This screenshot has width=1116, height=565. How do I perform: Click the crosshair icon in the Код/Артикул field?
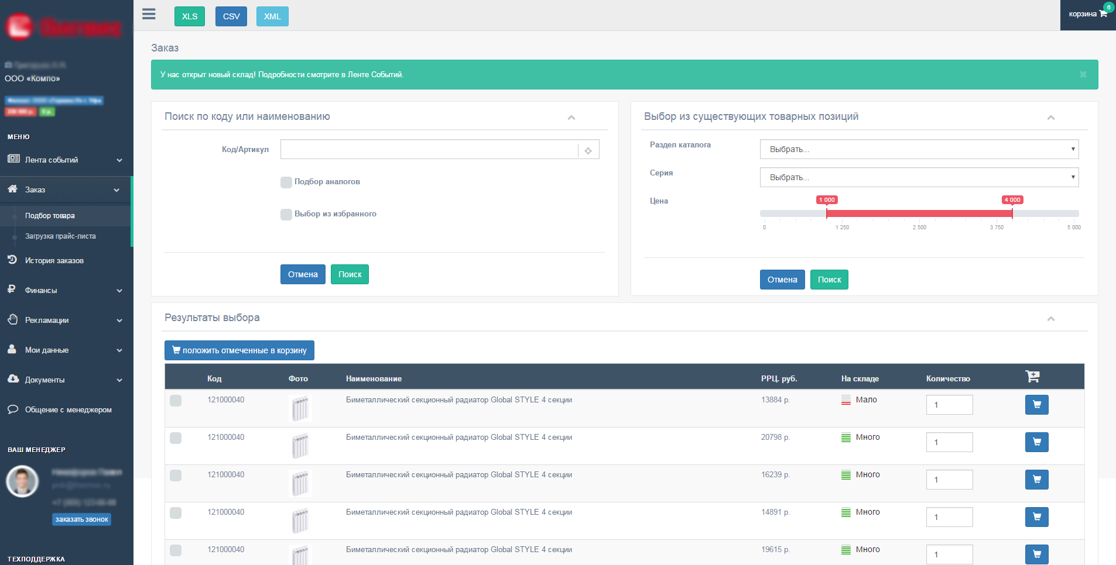[588, 150]
